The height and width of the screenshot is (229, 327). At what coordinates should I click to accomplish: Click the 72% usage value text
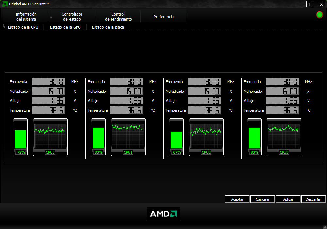(x=21, y=152)
